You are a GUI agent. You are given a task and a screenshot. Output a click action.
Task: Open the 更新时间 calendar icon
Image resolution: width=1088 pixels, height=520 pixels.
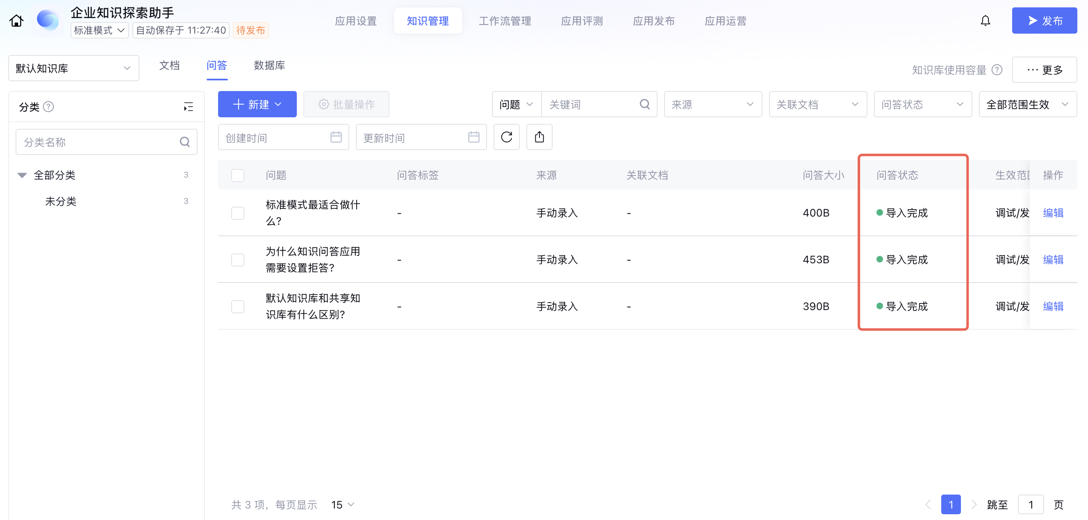click(x=473, y=137)
